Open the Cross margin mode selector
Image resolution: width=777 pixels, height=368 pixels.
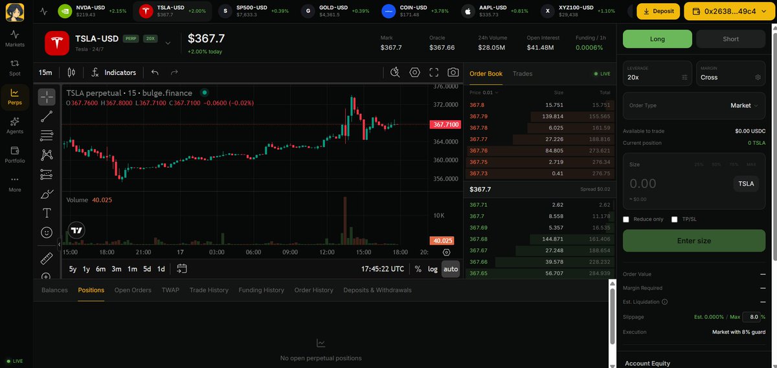point(730,73)
